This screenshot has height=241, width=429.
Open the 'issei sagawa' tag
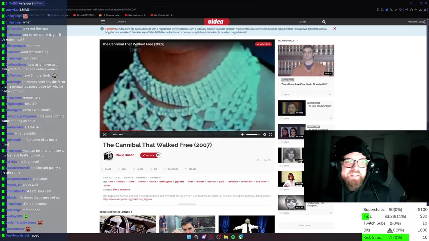tap(166, 181)
